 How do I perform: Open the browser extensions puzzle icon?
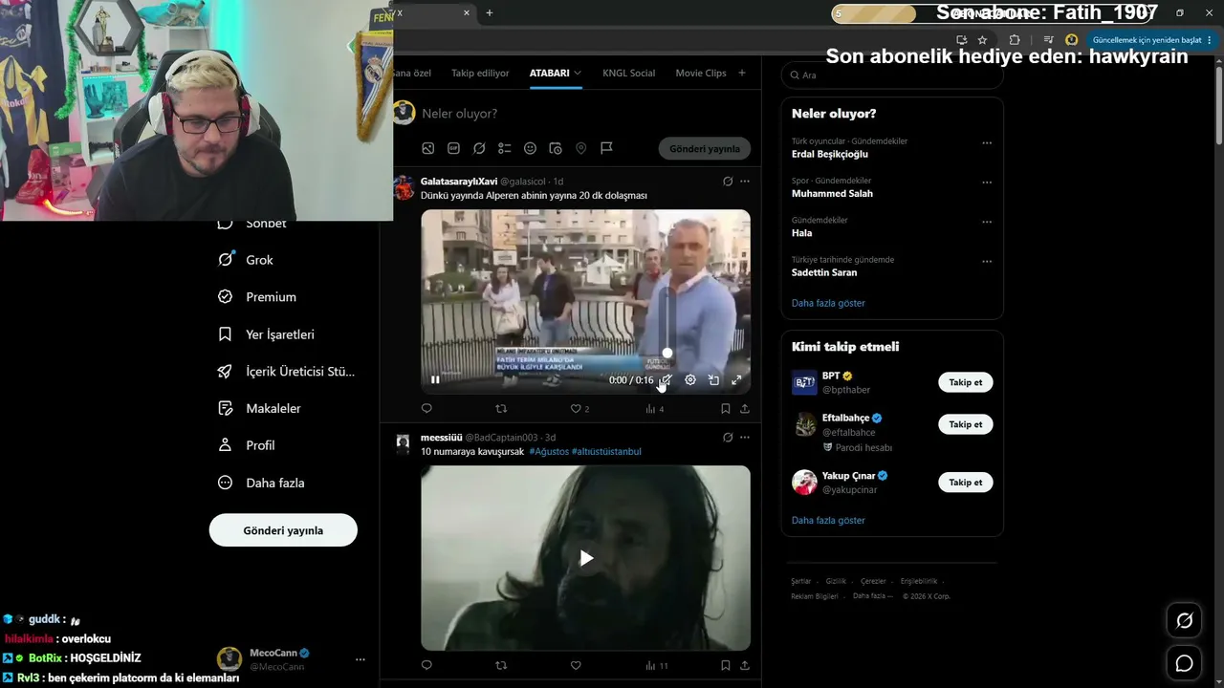click(1015, 40)
